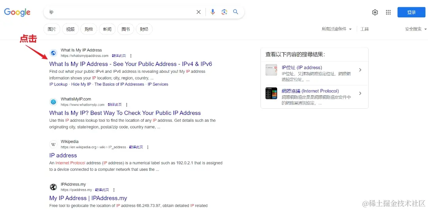Open settings gear icon
Image resolution: width=428 pixels, height=210 pixels.
tap(375, 12)
